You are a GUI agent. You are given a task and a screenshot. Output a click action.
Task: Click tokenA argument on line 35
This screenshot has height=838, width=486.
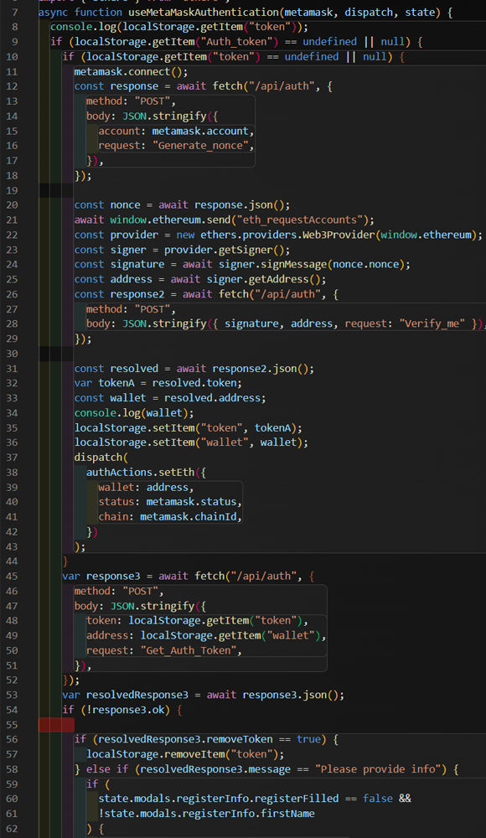(272, 427)
